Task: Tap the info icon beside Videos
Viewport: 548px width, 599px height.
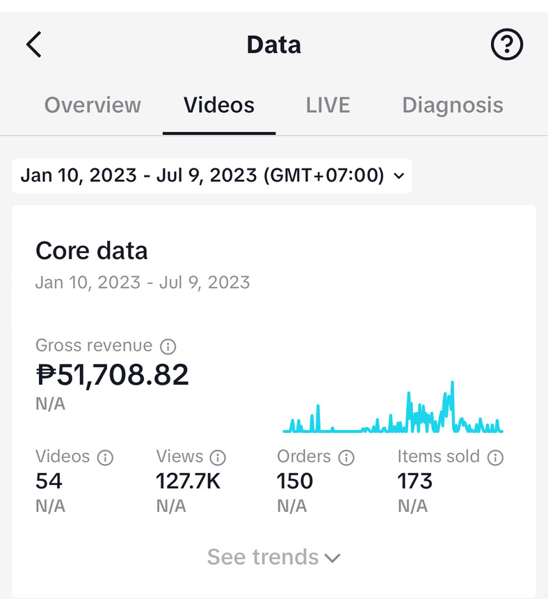Action: point(105,457)
